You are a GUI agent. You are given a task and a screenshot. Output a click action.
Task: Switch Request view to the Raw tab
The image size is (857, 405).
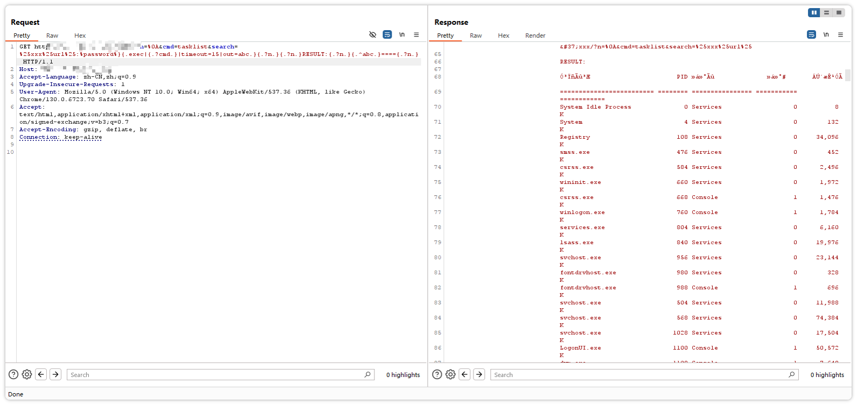[x=52, y=35]
